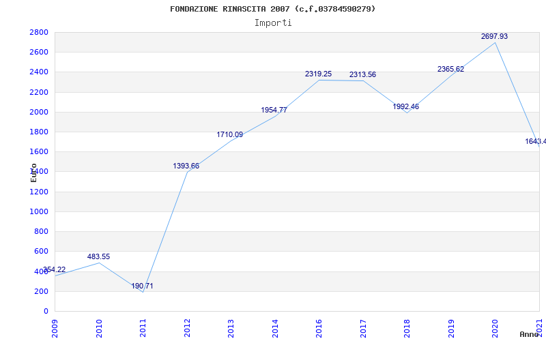Click y-axis tick value 2400
This screenshot has height=341, width=546.
coord(39,72)
